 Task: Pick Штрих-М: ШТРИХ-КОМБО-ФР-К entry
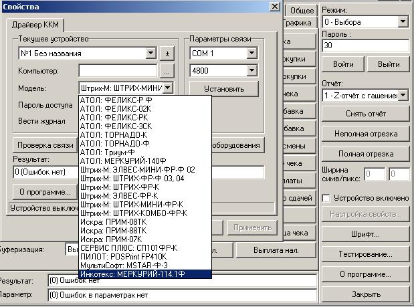(145, 213)
